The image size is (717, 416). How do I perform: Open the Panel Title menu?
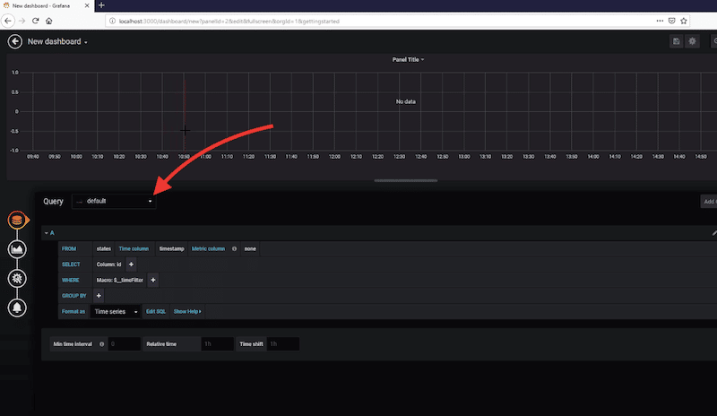click(x=408, y=59)
